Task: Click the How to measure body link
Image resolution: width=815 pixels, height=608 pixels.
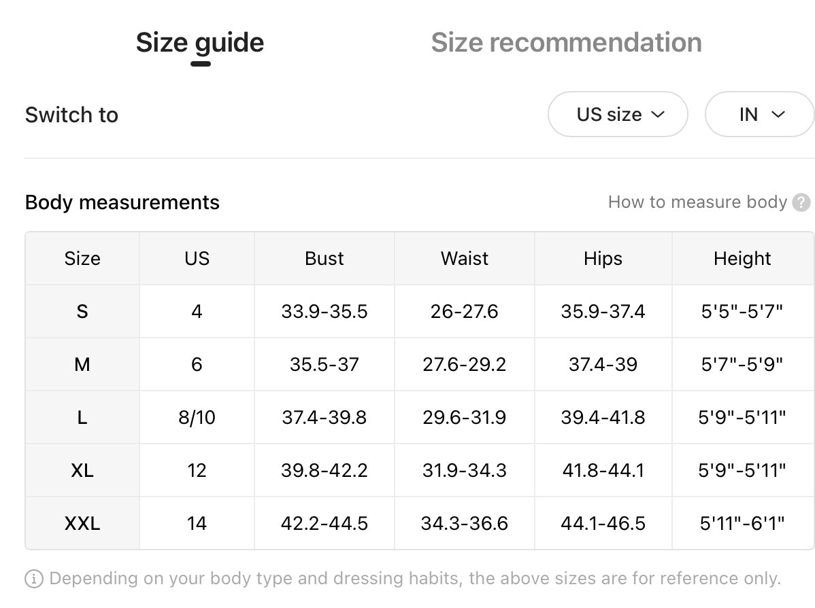Action: tap(697, 202)
